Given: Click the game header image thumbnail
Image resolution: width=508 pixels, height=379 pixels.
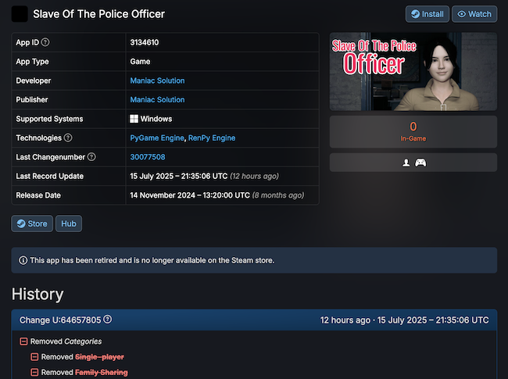Looking at the screenshot, I should tap(413, 72).
